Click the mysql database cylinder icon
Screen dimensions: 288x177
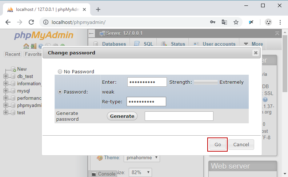[13, 91]
